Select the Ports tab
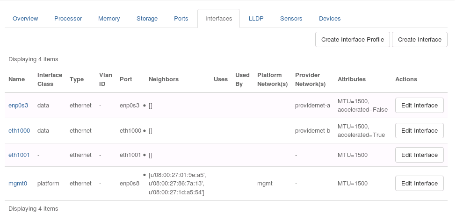Image resolution: width=456 pixels, height=213 pixels. click(x=181, y=19)
